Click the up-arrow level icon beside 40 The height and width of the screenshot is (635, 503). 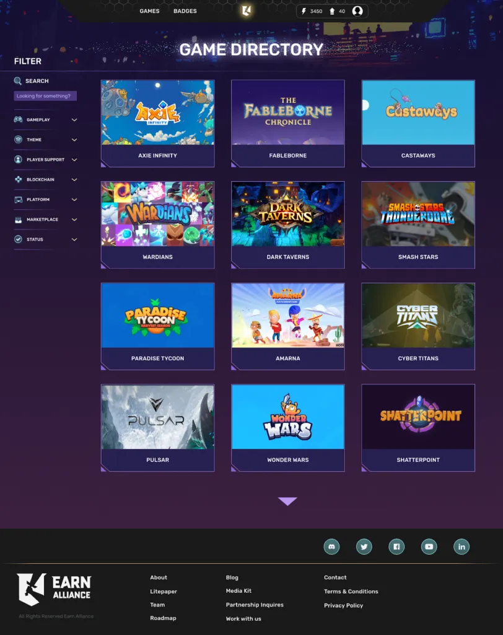(x=332, y=11)
